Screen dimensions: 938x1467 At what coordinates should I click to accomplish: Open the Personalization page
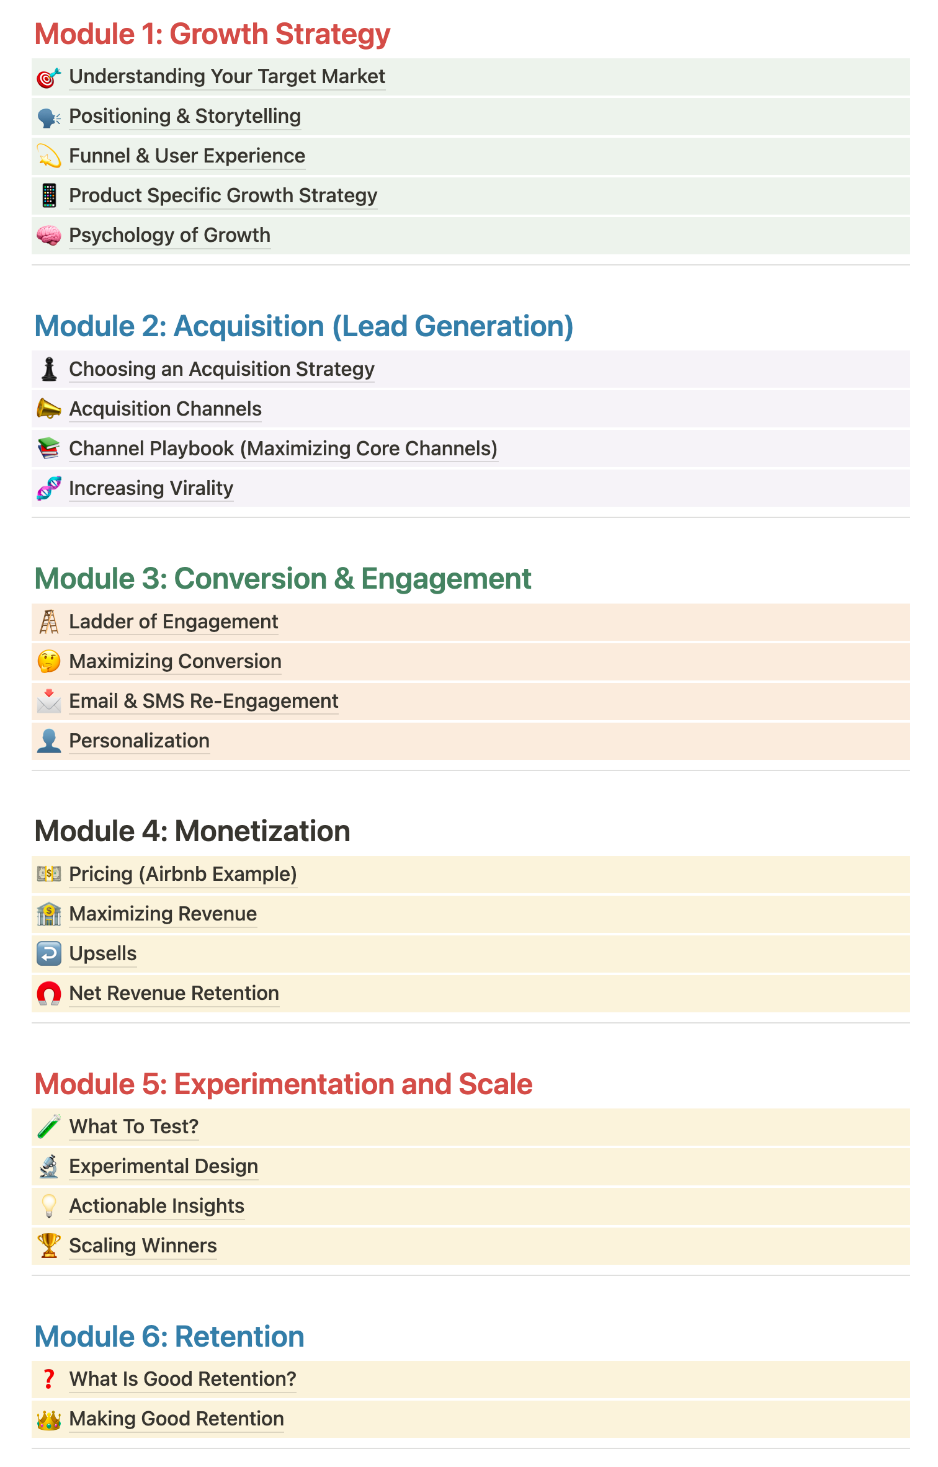139,741
